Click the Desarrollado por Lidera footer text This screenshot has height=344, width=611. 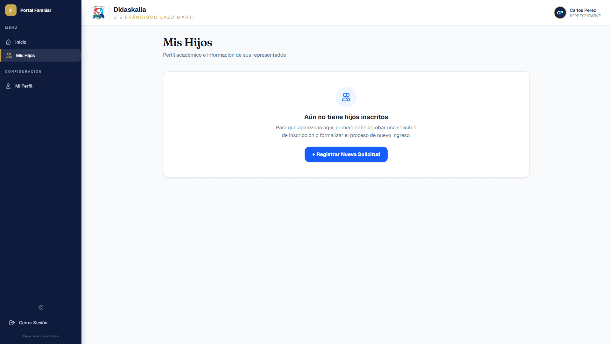pyautogui.click(x=41, y=336)
